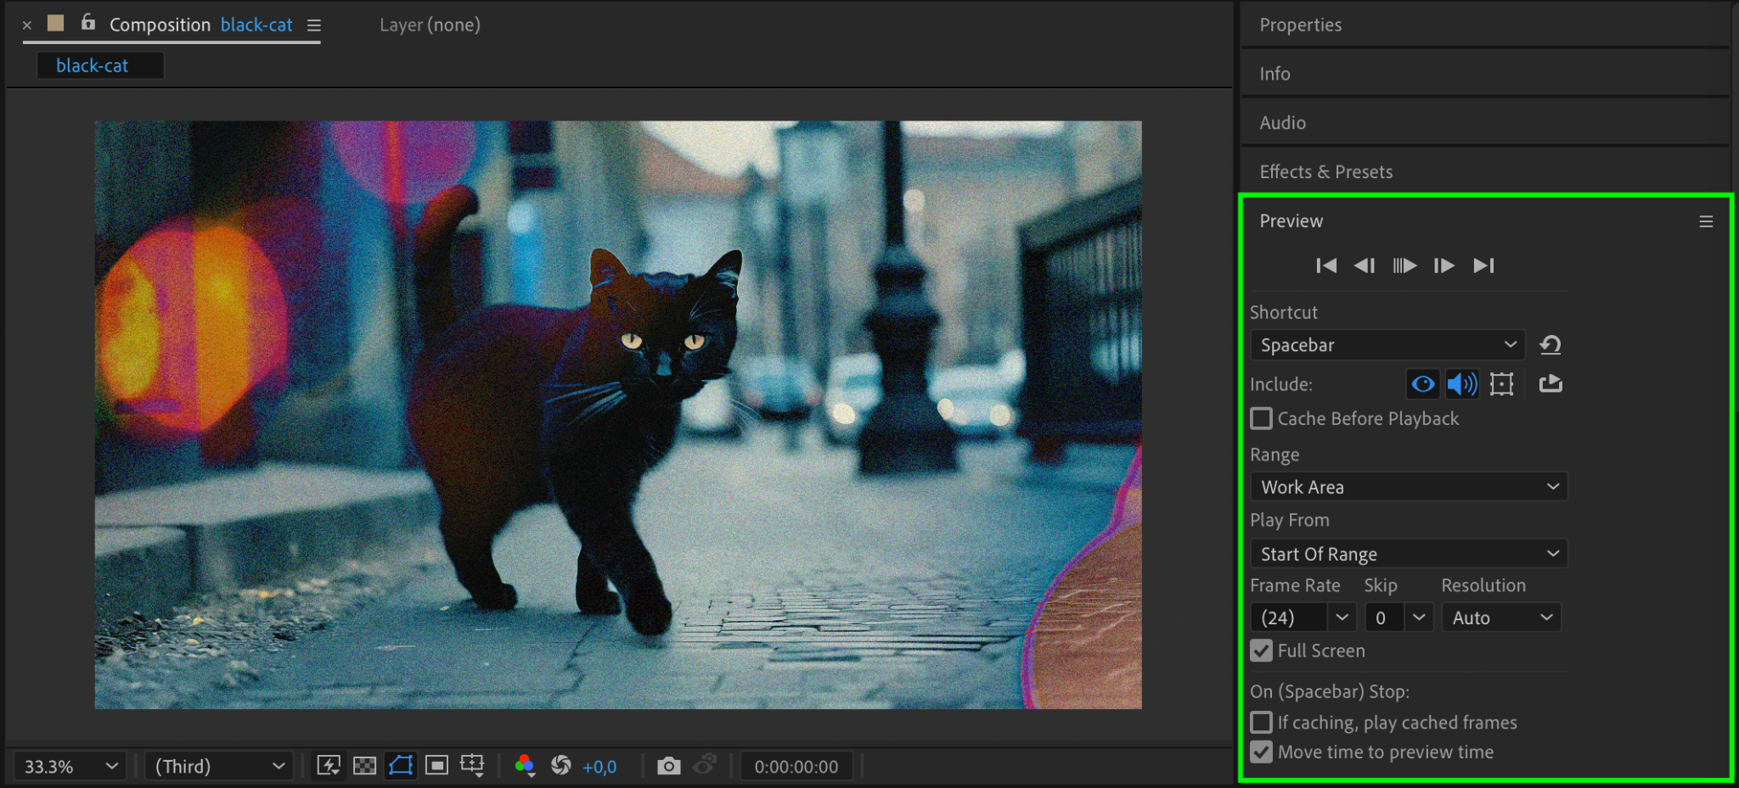Screen dimensions: 1739x788
Task: Open the Show Channel color icon
Action: (x=525, y=766)
